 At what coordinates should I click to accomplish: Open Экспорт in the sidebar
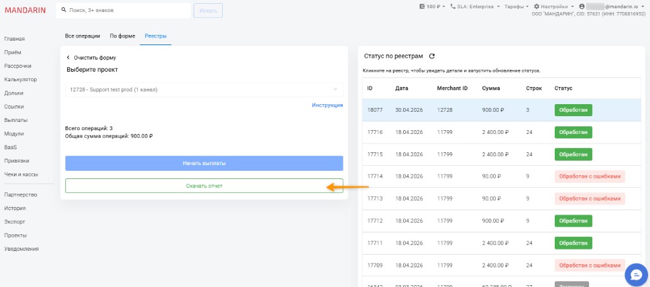click(x=15, y=222)
